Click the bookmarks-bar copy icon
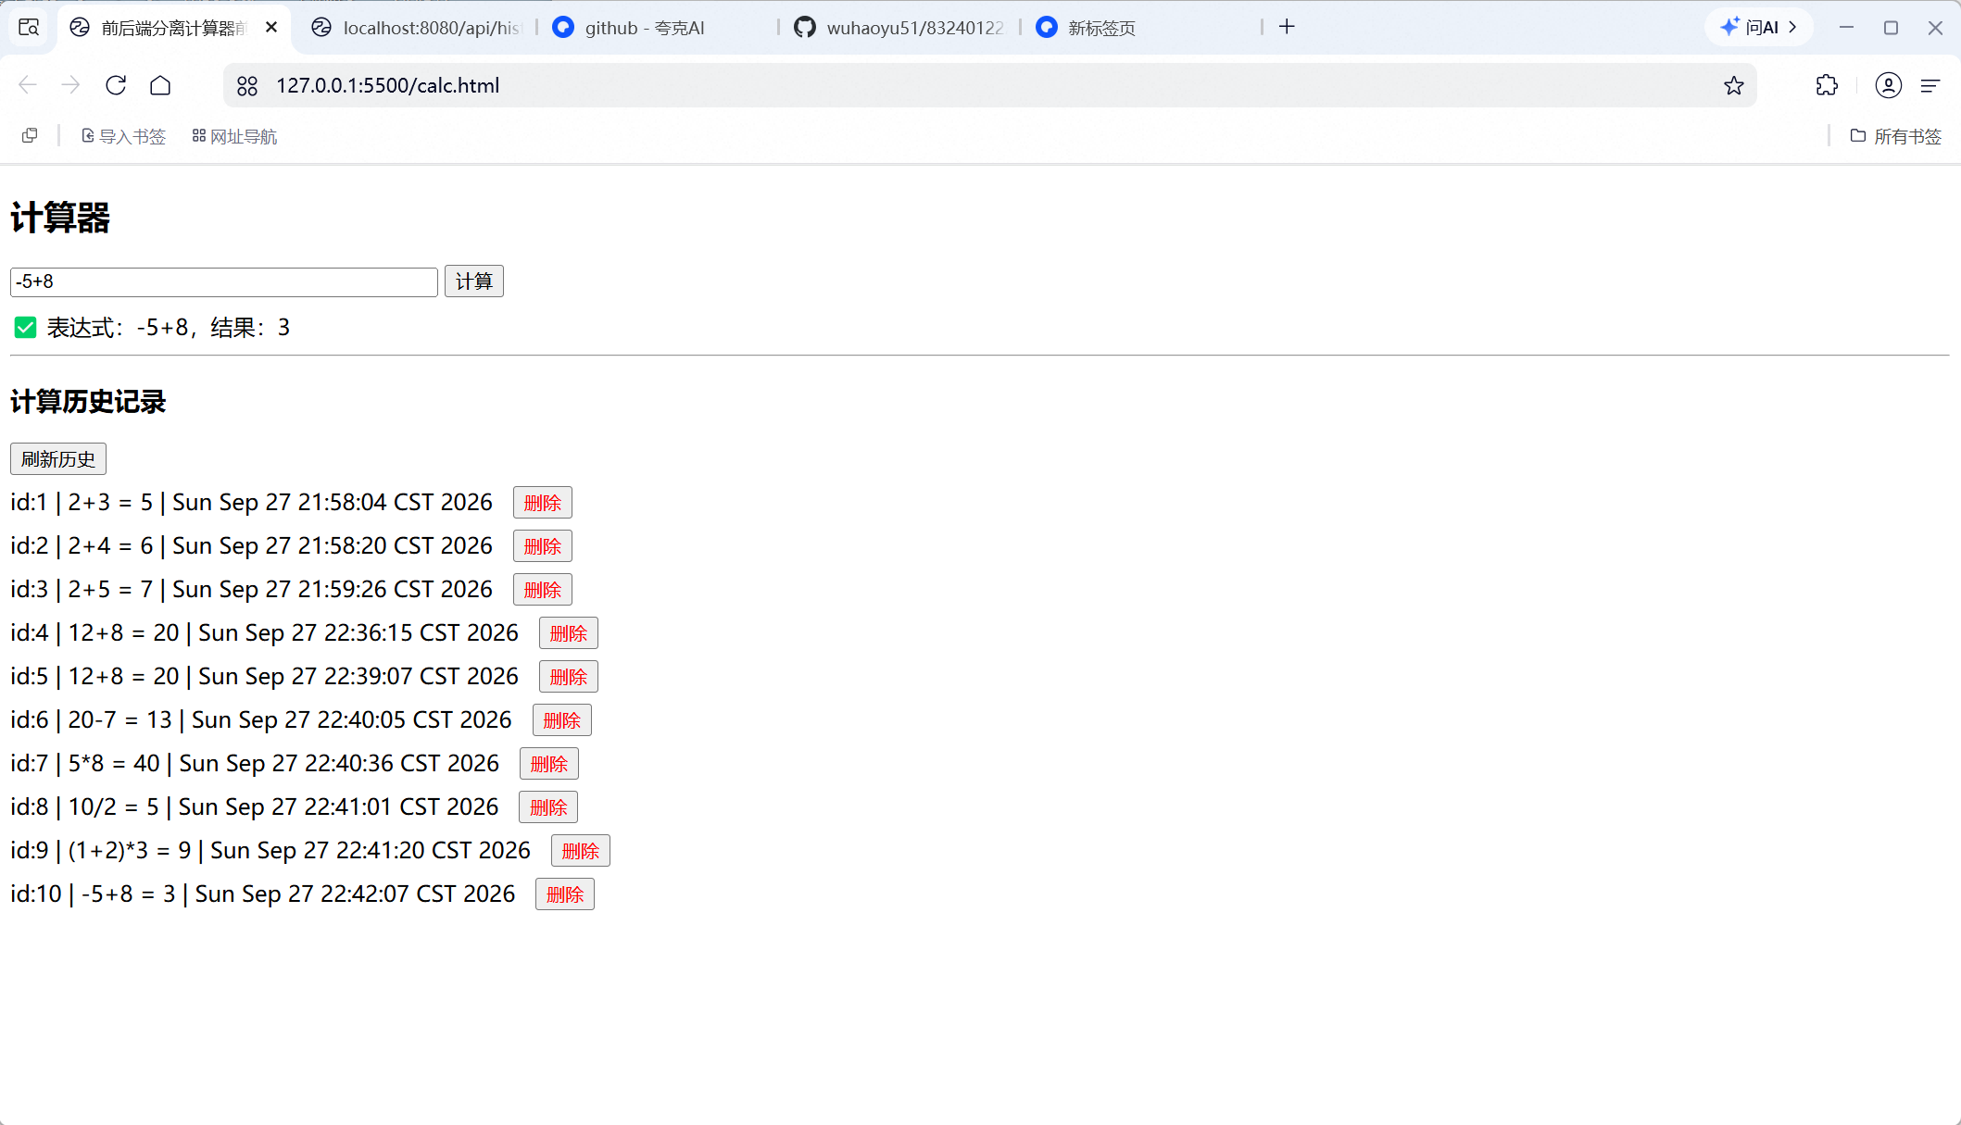 30,136
